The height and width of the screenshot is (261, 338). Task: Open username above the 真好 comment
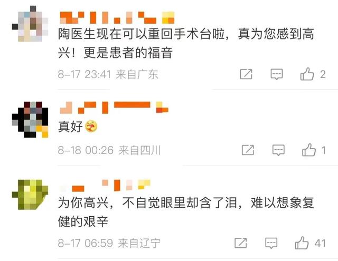pos(114,107)
